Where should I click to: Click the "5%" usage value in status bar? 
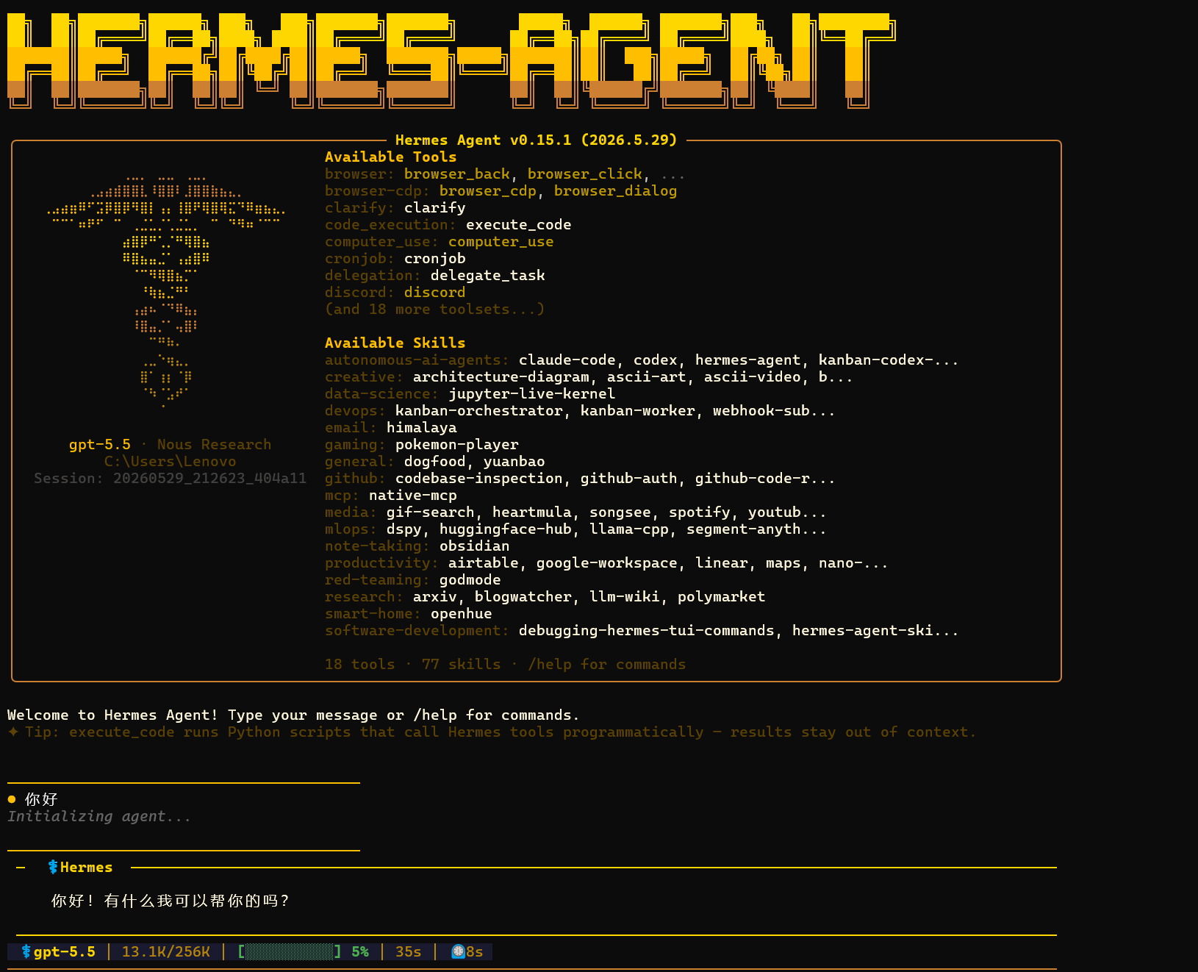[x=360, y=952]
